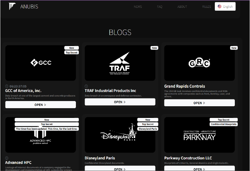Click the timer updated notice badge
This screenshot has height=171, width=250.
pos(47,129)
